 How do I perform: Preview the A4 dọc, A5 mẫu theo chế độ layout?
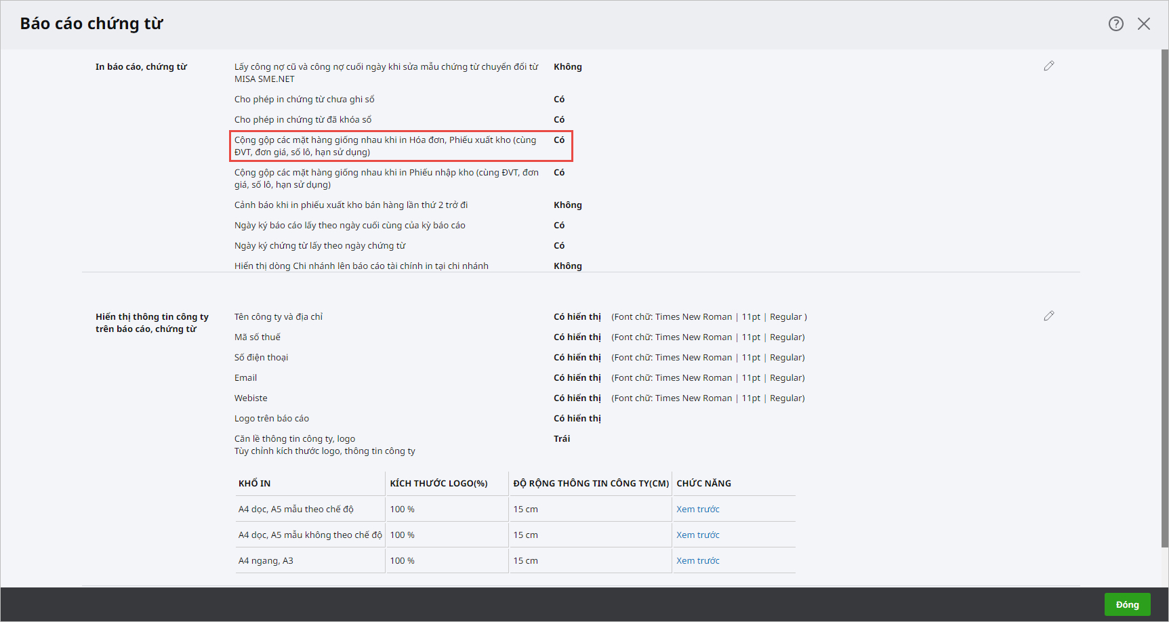point(697,509)
